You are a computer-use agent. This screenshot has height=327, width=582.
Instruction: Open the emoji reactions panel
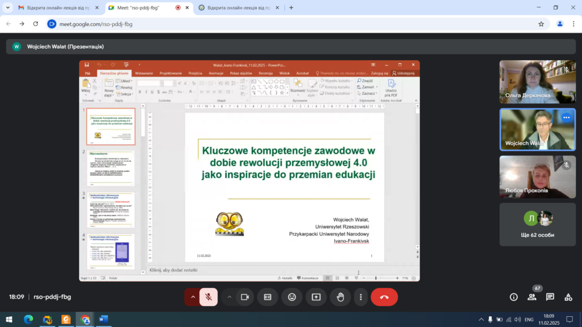292,297
